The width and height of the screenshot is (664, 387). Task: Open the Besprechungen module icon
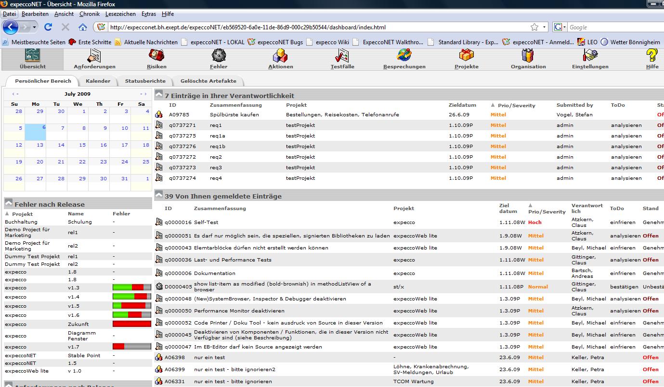click(404, 56)
